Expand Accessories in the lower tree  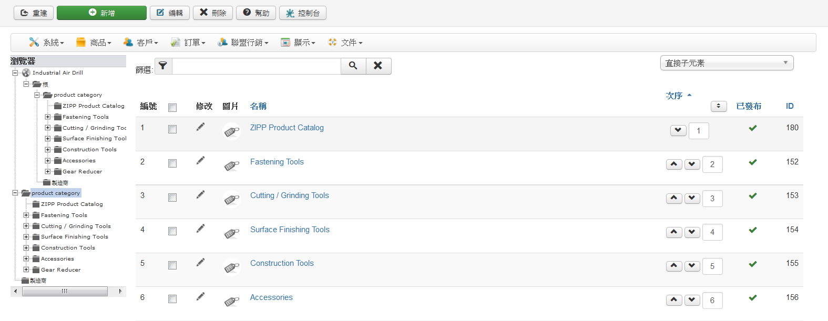pos(26,258)
